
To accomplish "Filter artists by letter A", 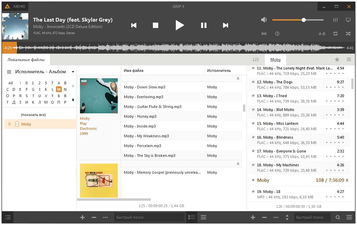I will [59, 83].
